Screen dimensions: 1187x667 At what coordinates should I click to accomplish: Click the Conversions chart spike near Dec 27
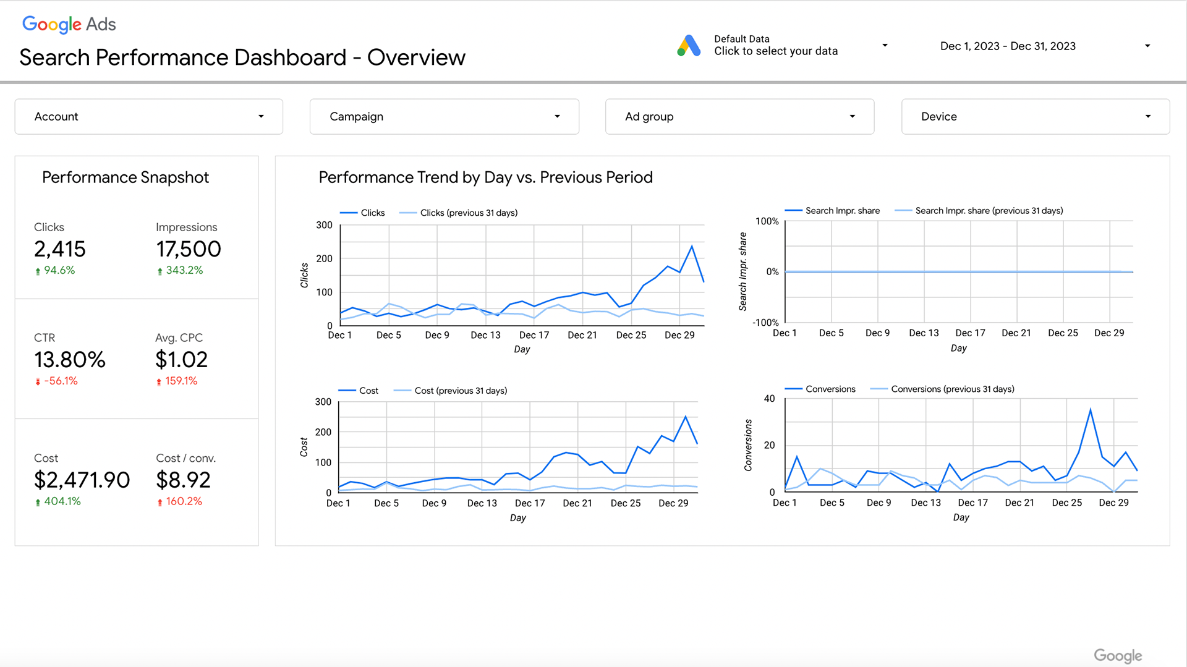tap(1091, 409)
